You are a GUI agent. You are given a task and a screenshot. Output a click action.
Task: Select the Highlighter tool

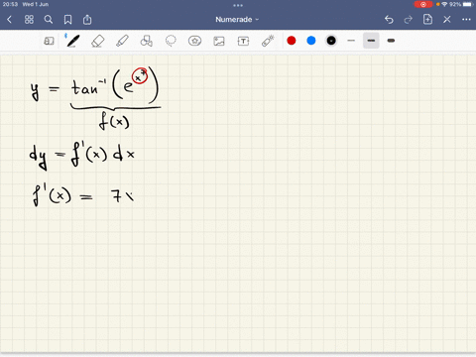122,41
